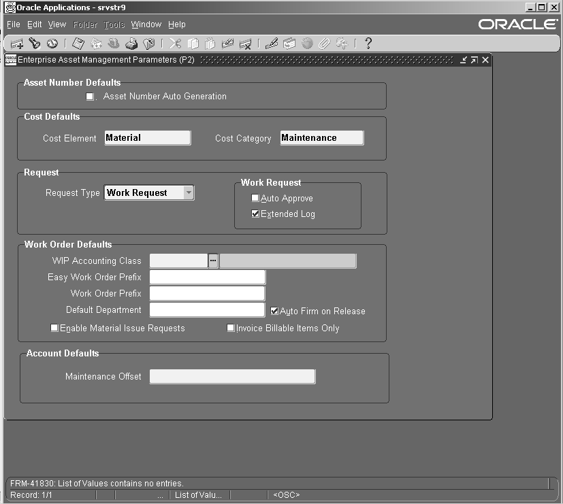Click the Next Step toolbar icon

(x=96, y=44)
